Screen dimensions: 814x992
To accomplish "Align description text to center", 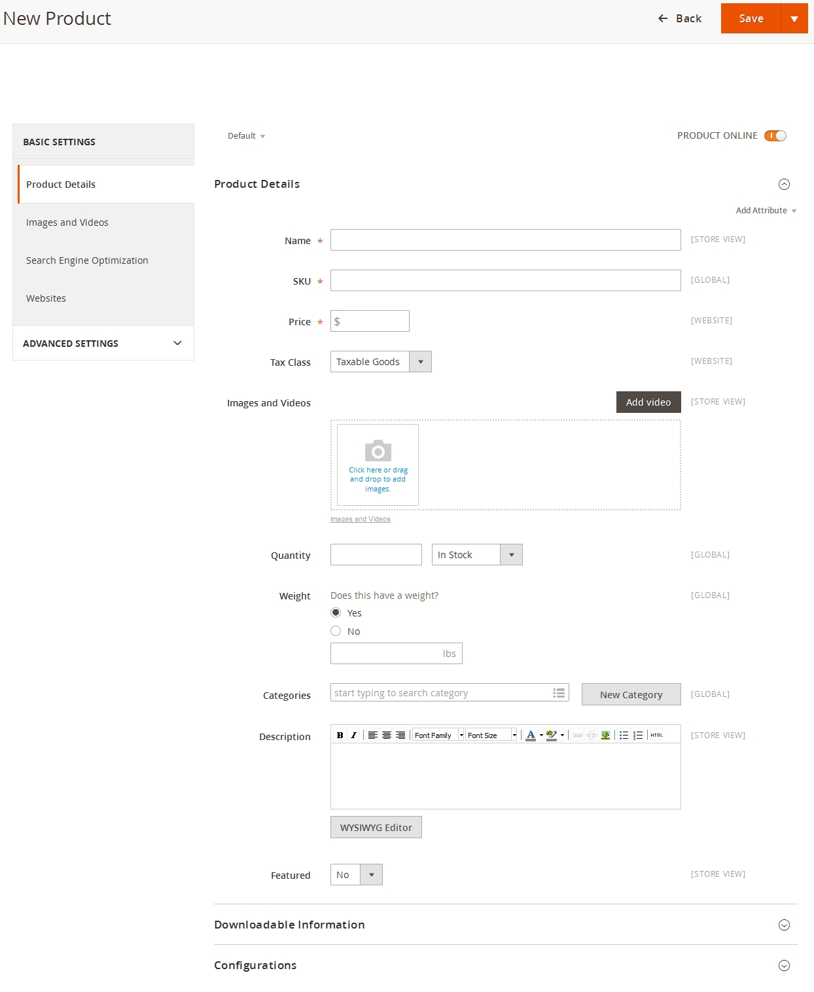I will point(387,735).
